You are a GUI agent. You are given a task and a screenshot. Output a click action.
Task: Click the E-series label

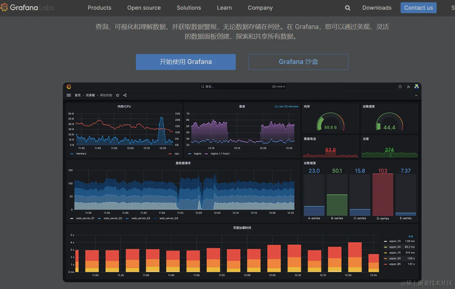[406, 218]
